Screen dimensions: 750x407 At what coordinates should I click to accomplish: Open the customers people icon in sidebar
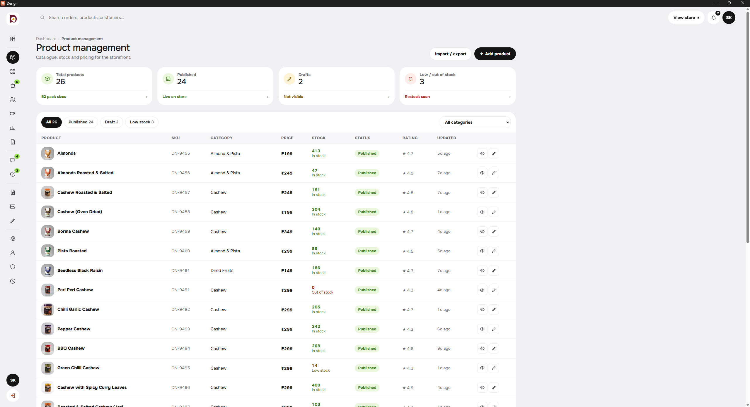[13, 100]
